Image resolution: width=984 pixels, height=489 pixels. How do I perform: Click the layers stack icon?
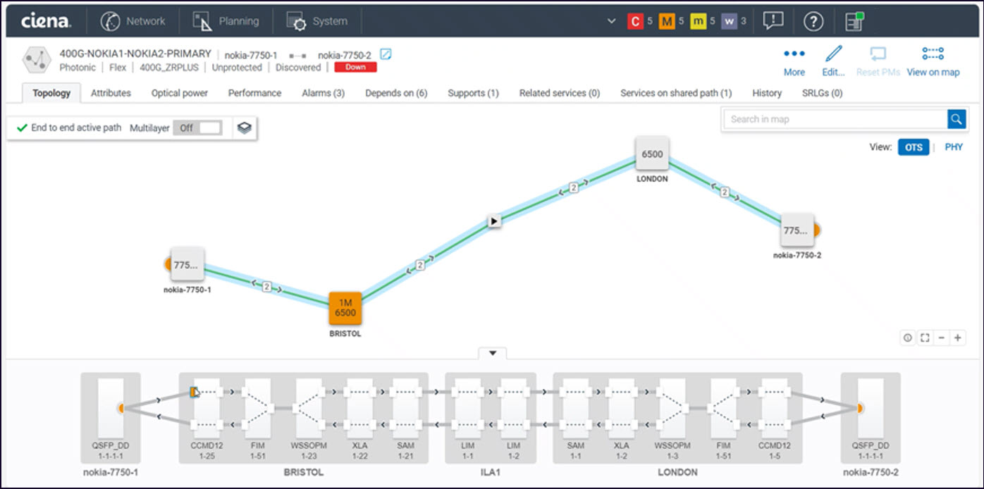[244, 128]
